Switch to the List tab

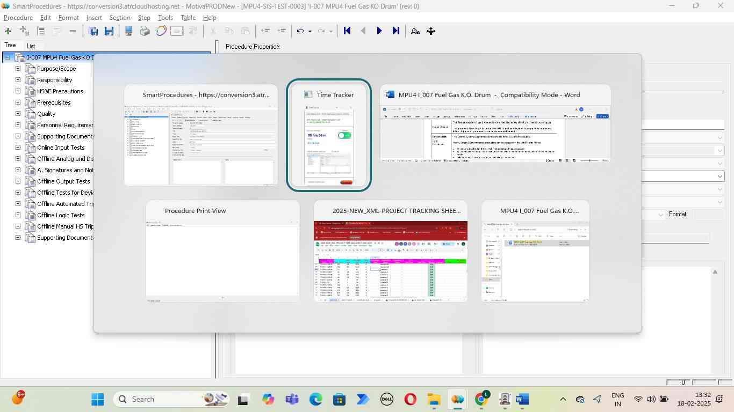pos(31,46)
